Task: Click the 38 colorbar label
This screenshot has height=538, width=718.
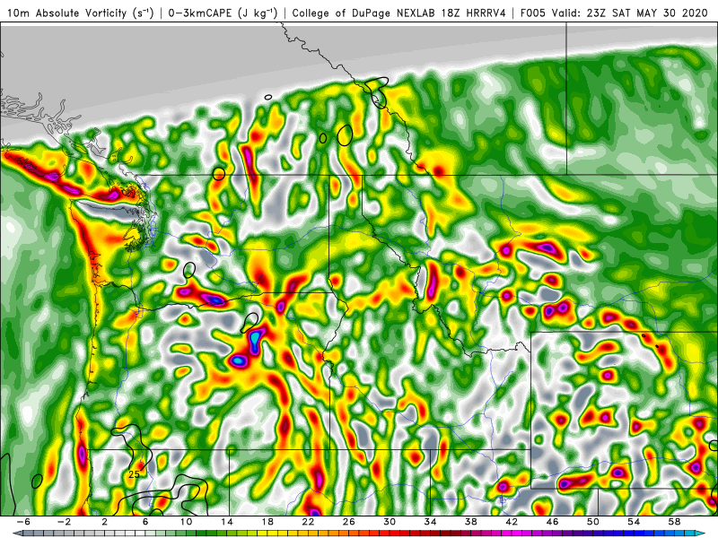Action: click(x=470, y=522)
